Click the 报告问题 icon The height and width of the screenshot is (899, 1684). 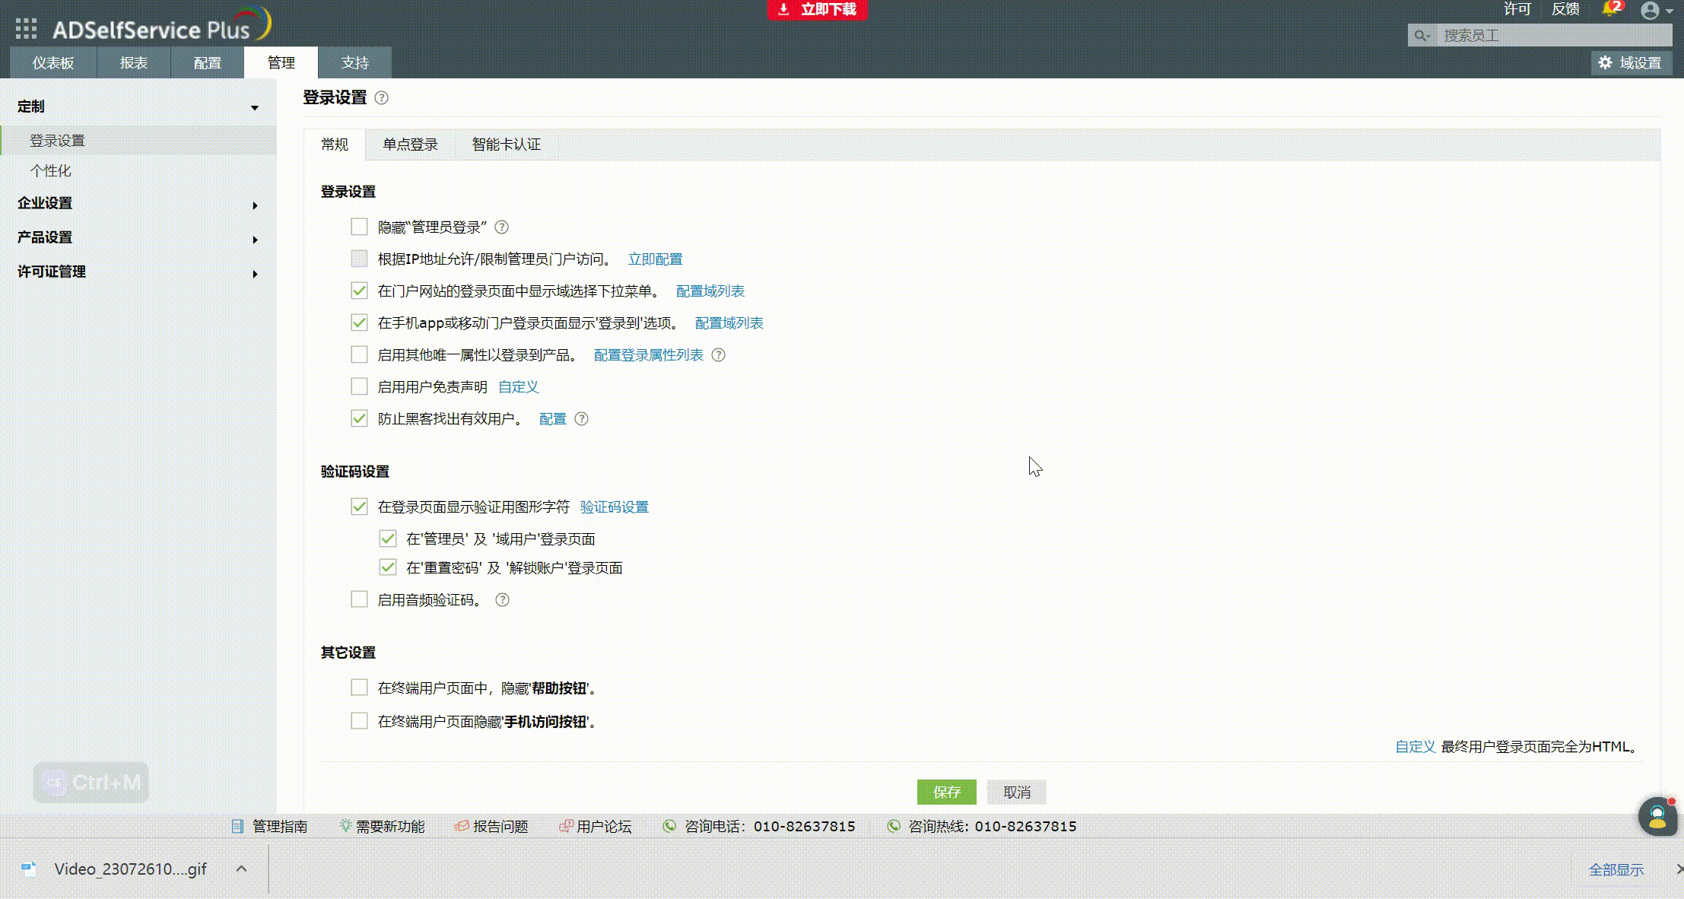click(462, 826)
